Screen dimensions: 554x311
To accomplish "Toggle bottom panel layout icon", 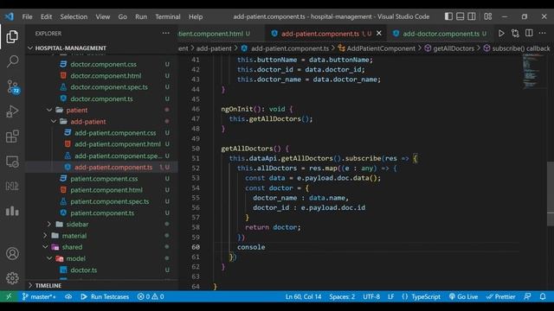I will [x=460, y=16].
